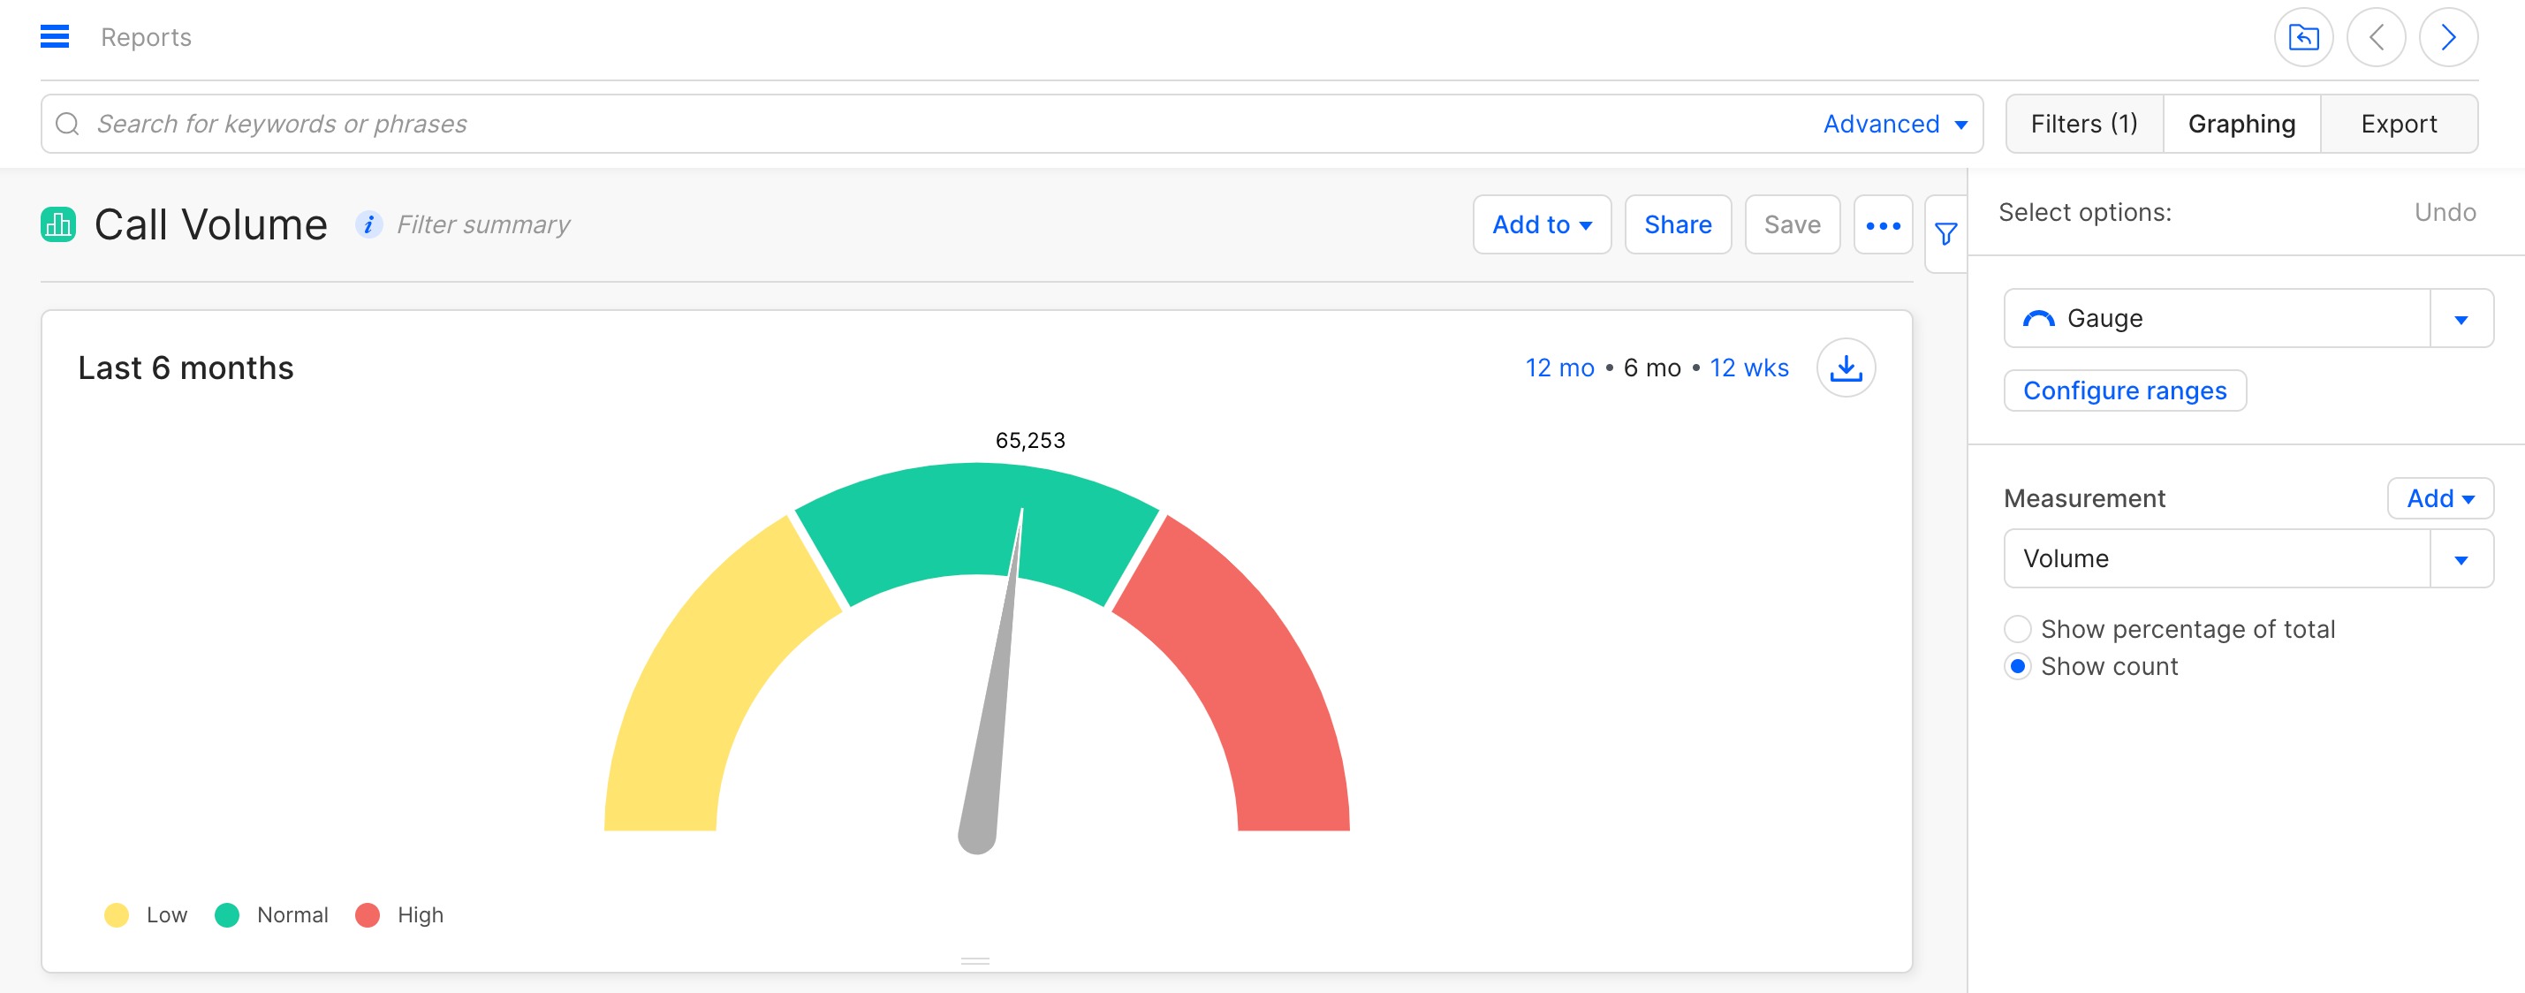Click the info icon beside Filter summary
Image resolution: width=2525 pixels, height=993 pixels.
click(x=368, y=224)
